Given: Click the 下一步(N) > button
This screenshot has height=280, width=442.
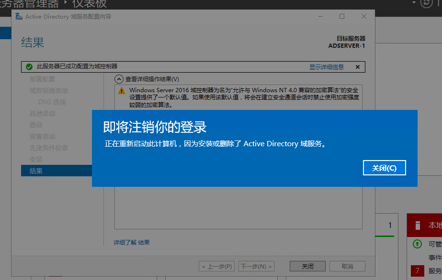Looking at the screenshot, I should 256,266.
